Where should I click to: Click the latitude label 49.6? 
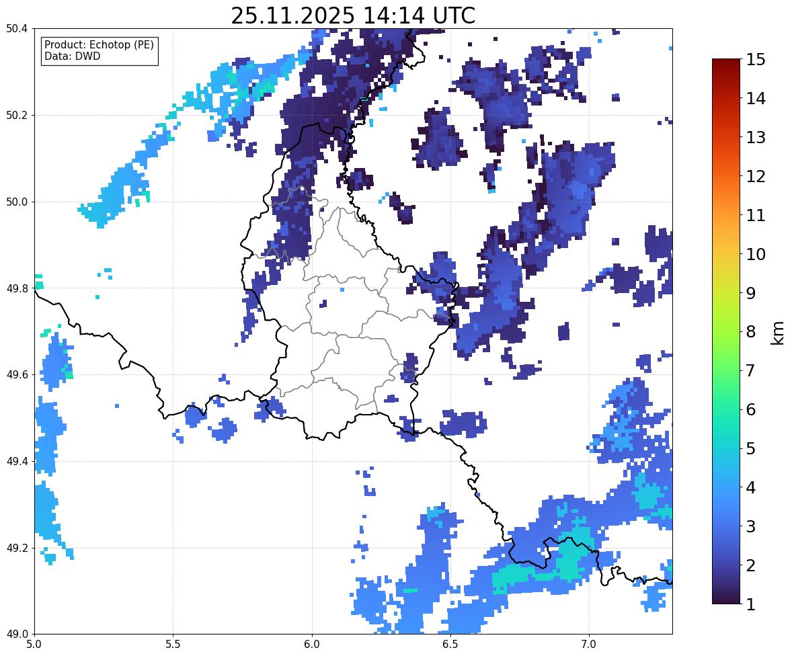point(16,374)
